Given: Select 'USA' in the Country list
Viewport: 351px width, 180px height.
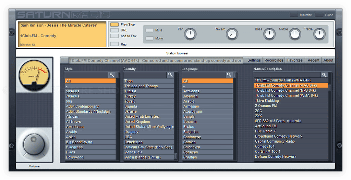Looking at the screenshot, I should click(149, 137).
